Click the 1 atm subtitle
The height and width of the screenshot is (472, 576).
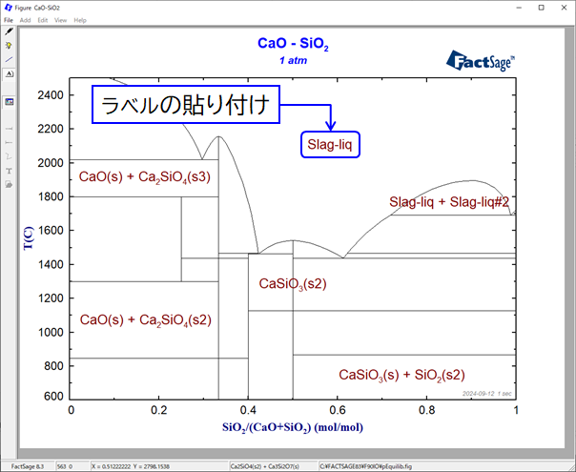tap(293, 61)
